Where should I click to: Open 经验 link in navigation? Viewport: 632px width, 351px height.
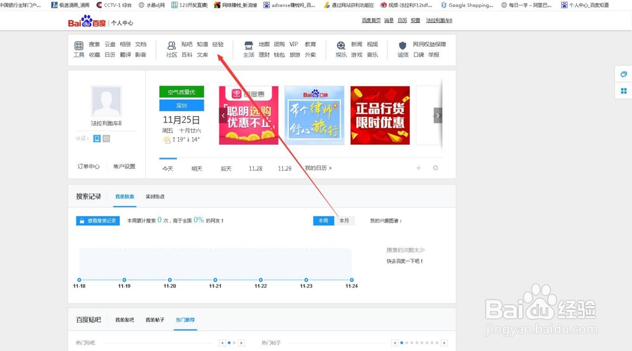coord(218,44)
